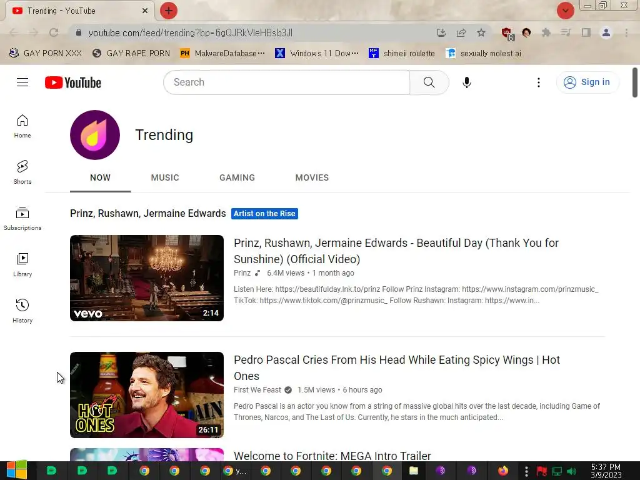Click the face avatar extension icon
The height and width of the screenshot is (480, 640).
[x=526, y=32]
